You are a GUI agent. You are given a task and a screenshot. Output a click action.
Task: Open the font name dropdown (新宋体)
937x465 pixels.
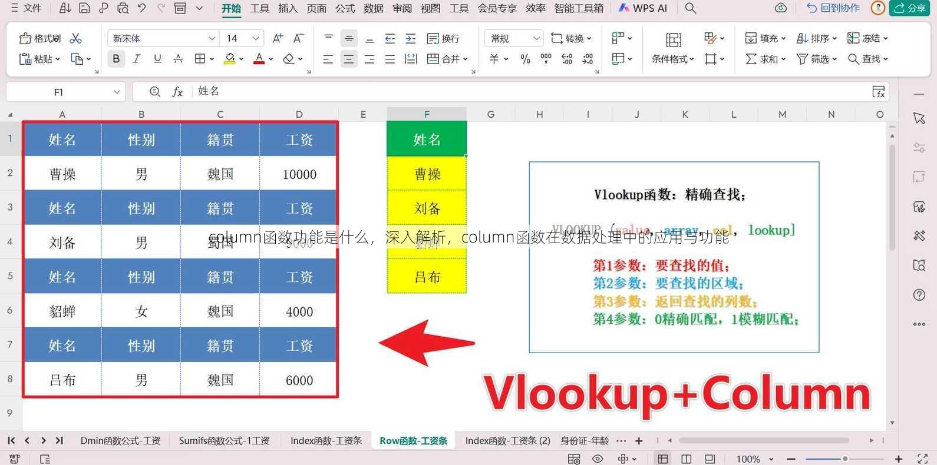coord(212,38)
